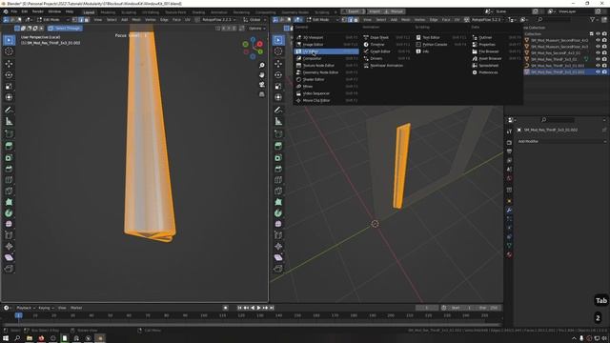Select Nonlinear Animation editor entry

[x=387, y=66]
